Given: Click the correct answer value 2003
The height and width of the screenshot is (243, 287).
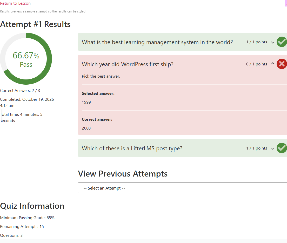Looking at the screenshot, I should click(86, 128).
